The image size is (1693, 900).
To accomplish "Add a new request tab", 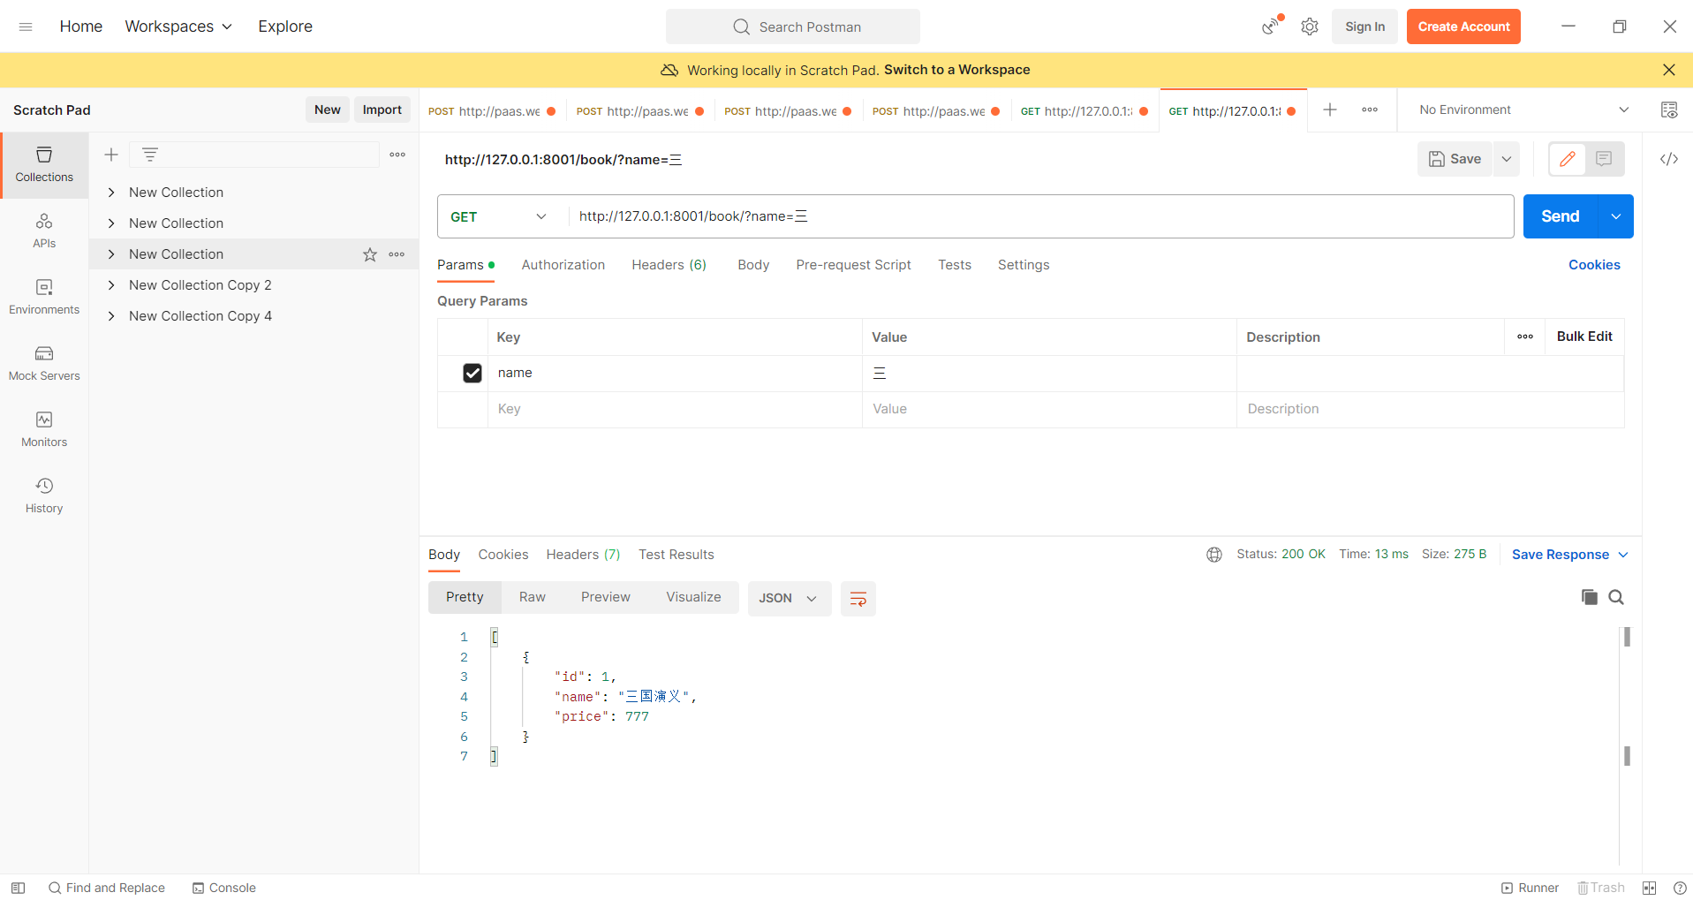I will [x=1330, y=110].
